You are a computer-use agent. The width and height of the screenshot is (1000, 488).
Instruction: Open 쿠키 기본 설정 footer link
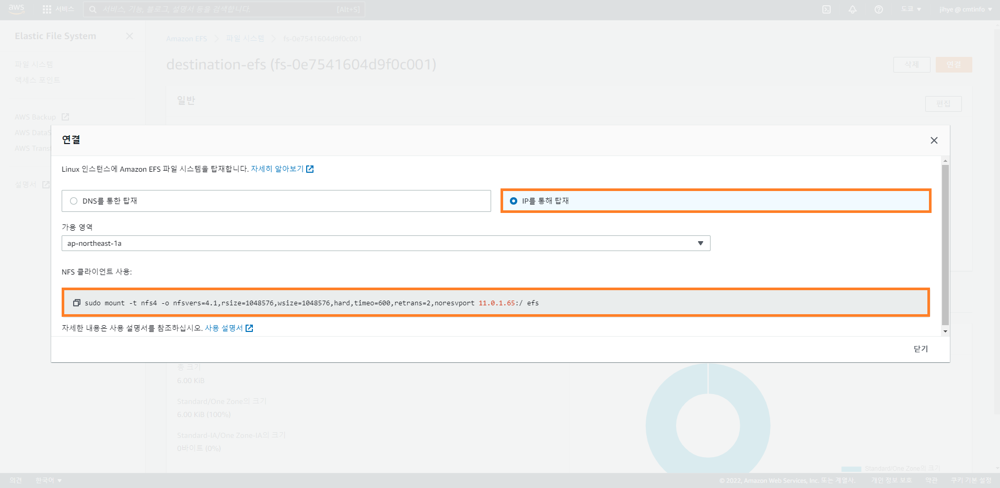971,480
